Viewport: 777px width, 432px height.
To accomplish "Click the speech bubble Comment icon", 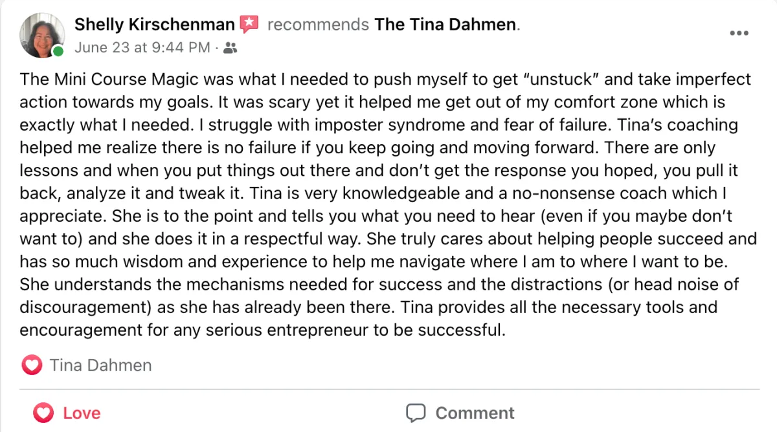I will point(416,413).
